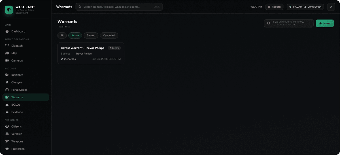Toggle the Record button
The height and width of the screenshot is (155, 340).
point(274,7)
